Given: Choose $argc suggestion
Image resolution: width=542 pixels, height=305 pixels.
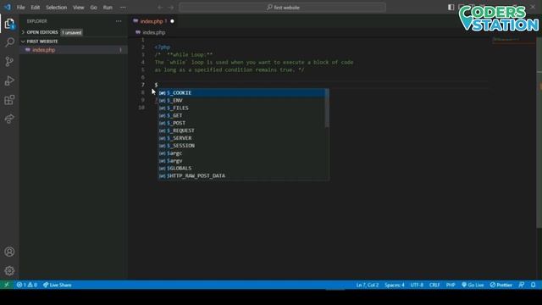Looking at the screenshot, I should [x=241, y=153].
